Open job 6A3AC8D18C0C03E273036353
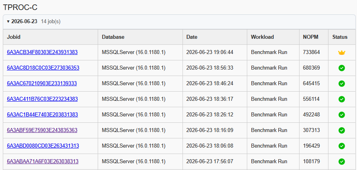 [43, 68]
